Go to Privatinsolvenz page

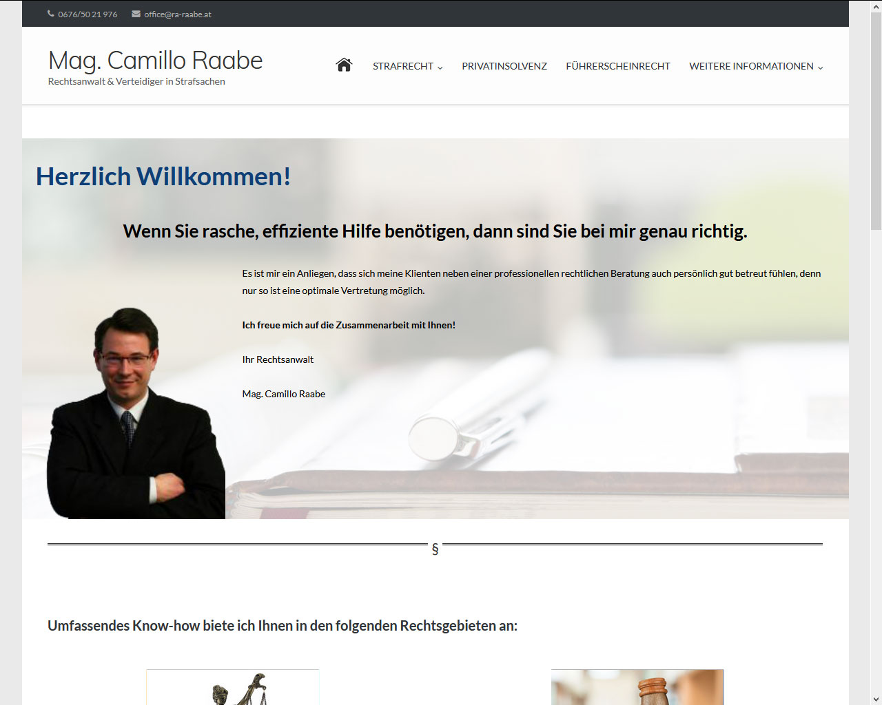point(504,66)
